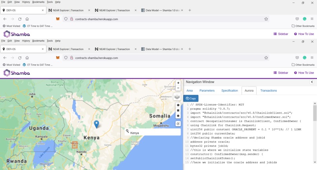Viewport: 317px width, 170px height.
Task: Open Most Visited bookmarks in upper window
Action: 11,26
